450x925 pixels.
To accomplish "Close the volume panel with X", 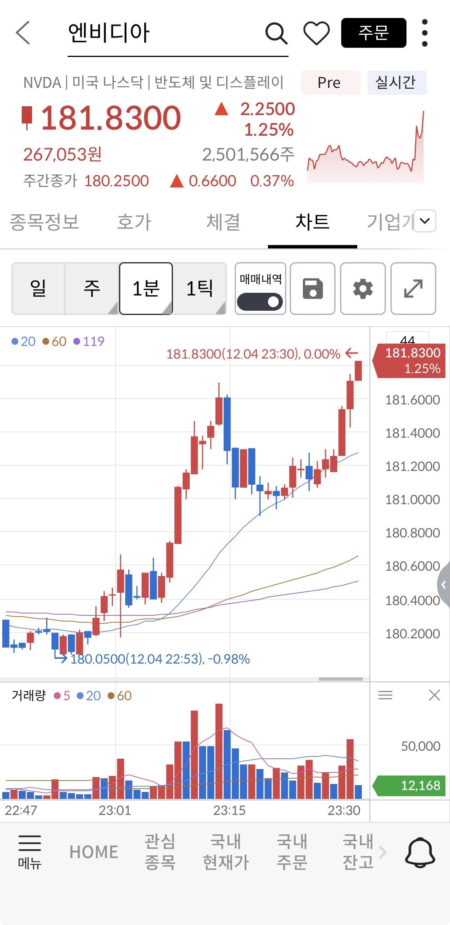I will pyautogui.click(x=434, y=695).
